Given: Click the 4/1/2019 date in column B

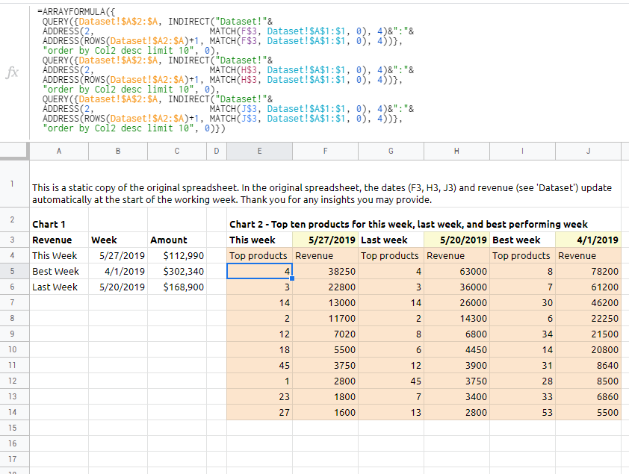Looking at the screenshot, I should (x=118, y=271).
